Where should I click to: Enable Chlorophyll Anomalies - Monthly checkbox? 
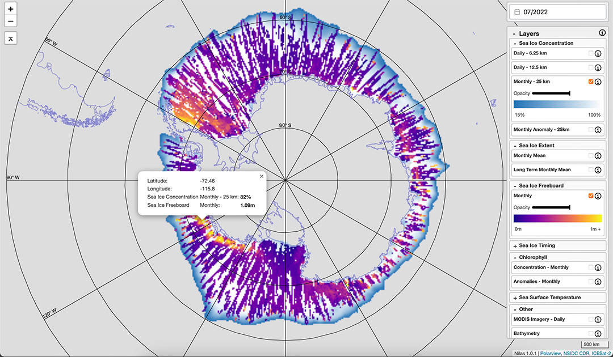point(590,281)
